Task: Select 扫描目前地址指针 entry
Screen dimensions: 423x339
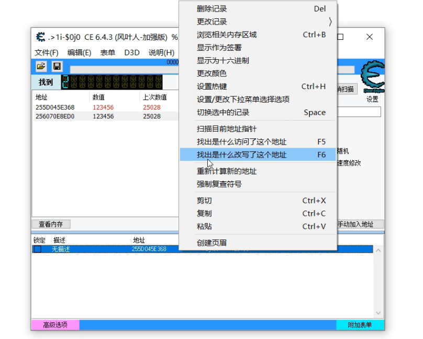Action: click(258, 129)
